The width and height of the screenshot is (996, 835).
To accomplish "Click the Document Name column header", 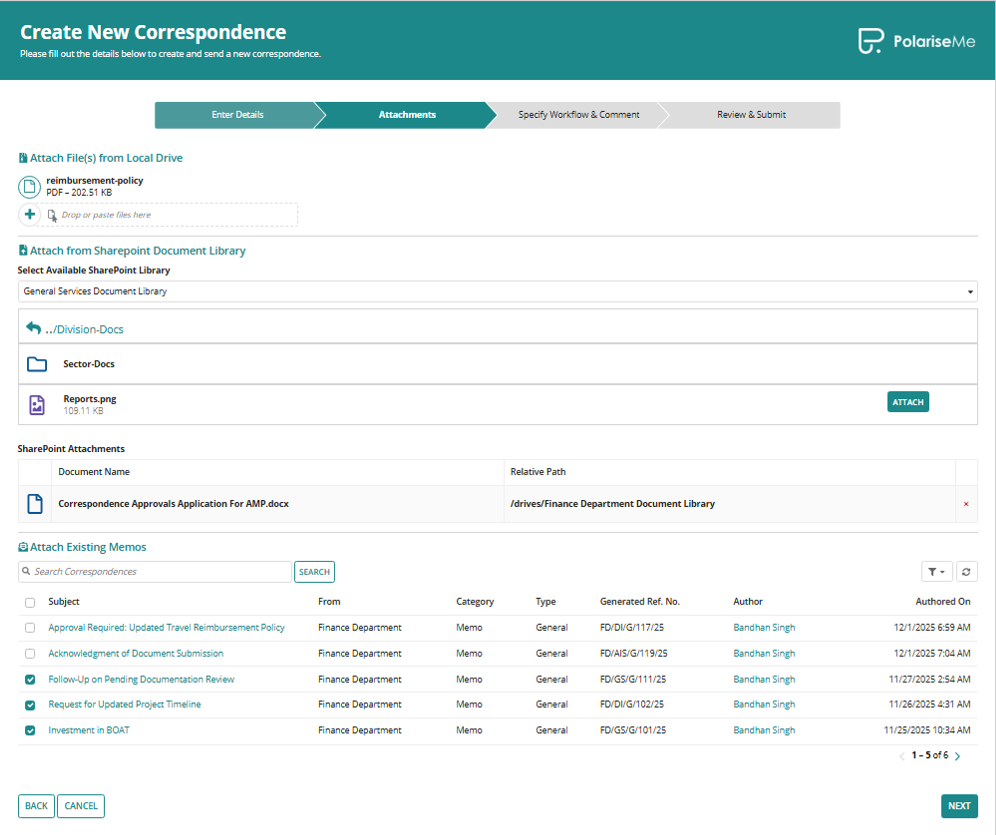I will tap(94, 472).
